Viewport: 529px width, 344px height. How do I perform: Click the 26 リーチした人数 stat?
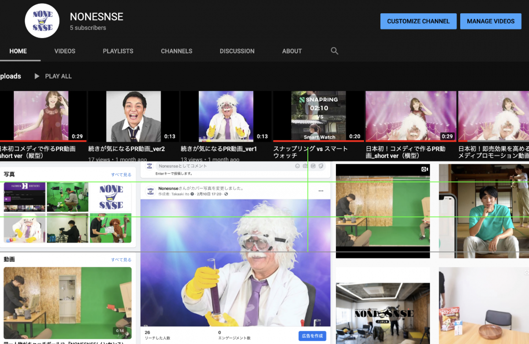coord(157,335)
